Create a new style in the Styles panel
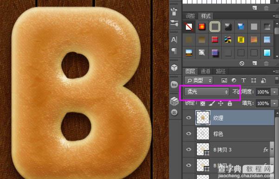 pos(254,63)
